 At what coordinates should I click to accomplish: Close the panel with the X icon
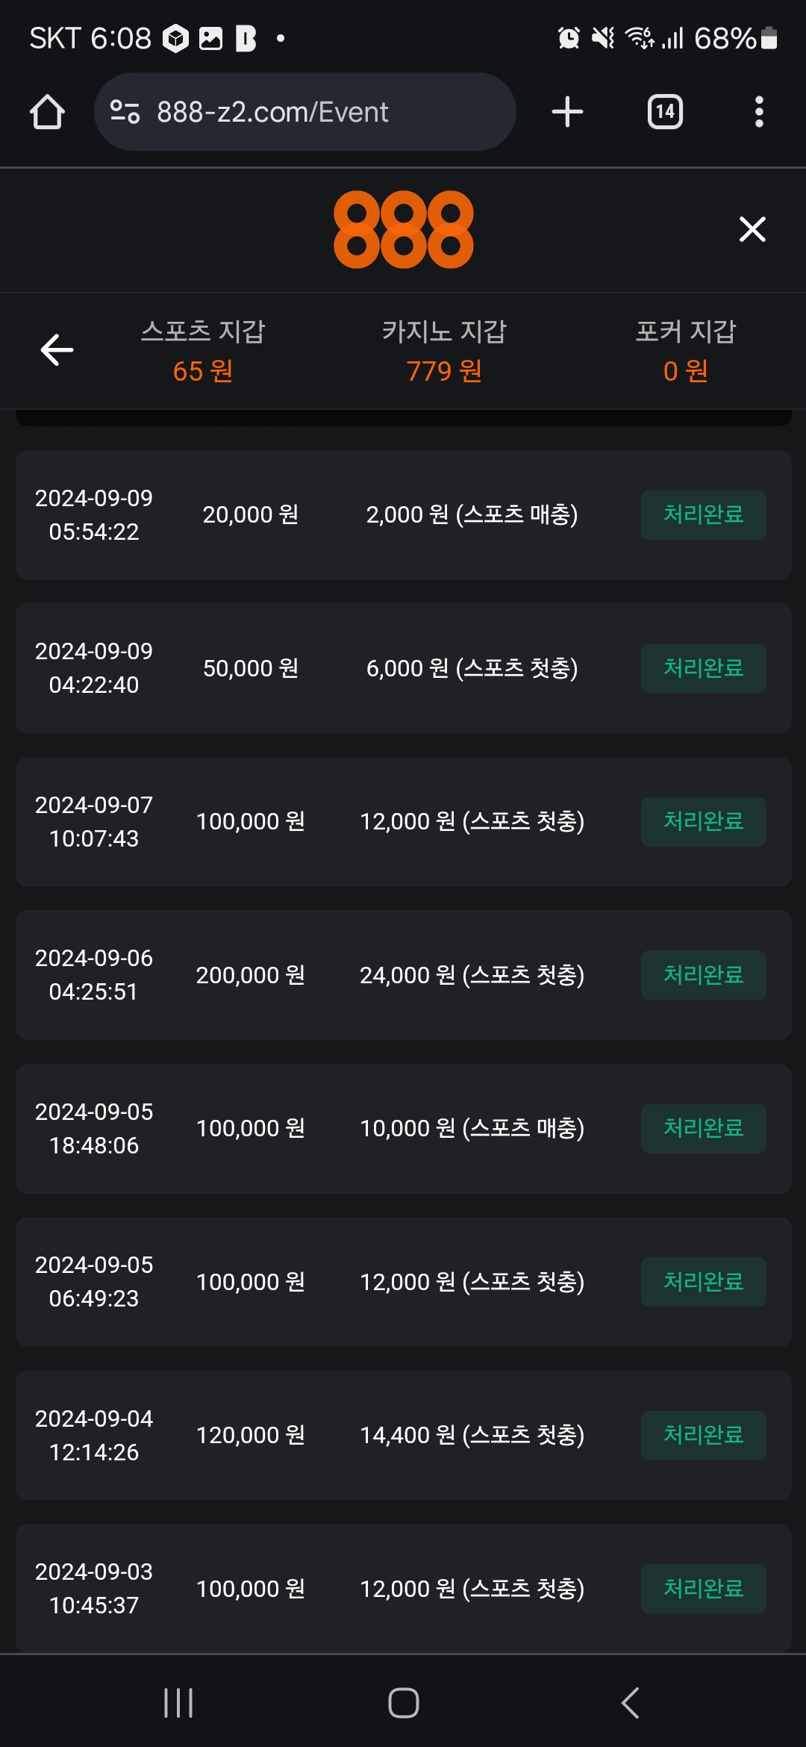[752, 229]
